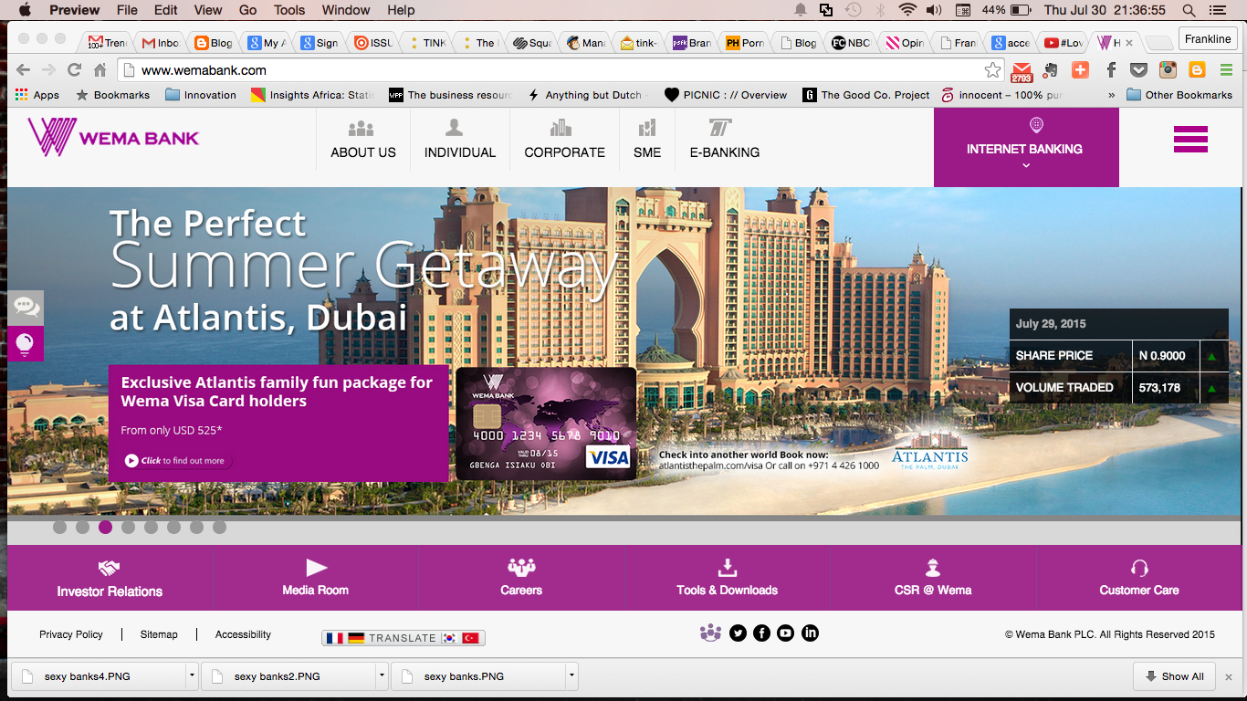The width and height of the screenshot is (1247, 701).
Task: Open Wema's LinkedIn footer icon
Action: (x=810, y=633)
